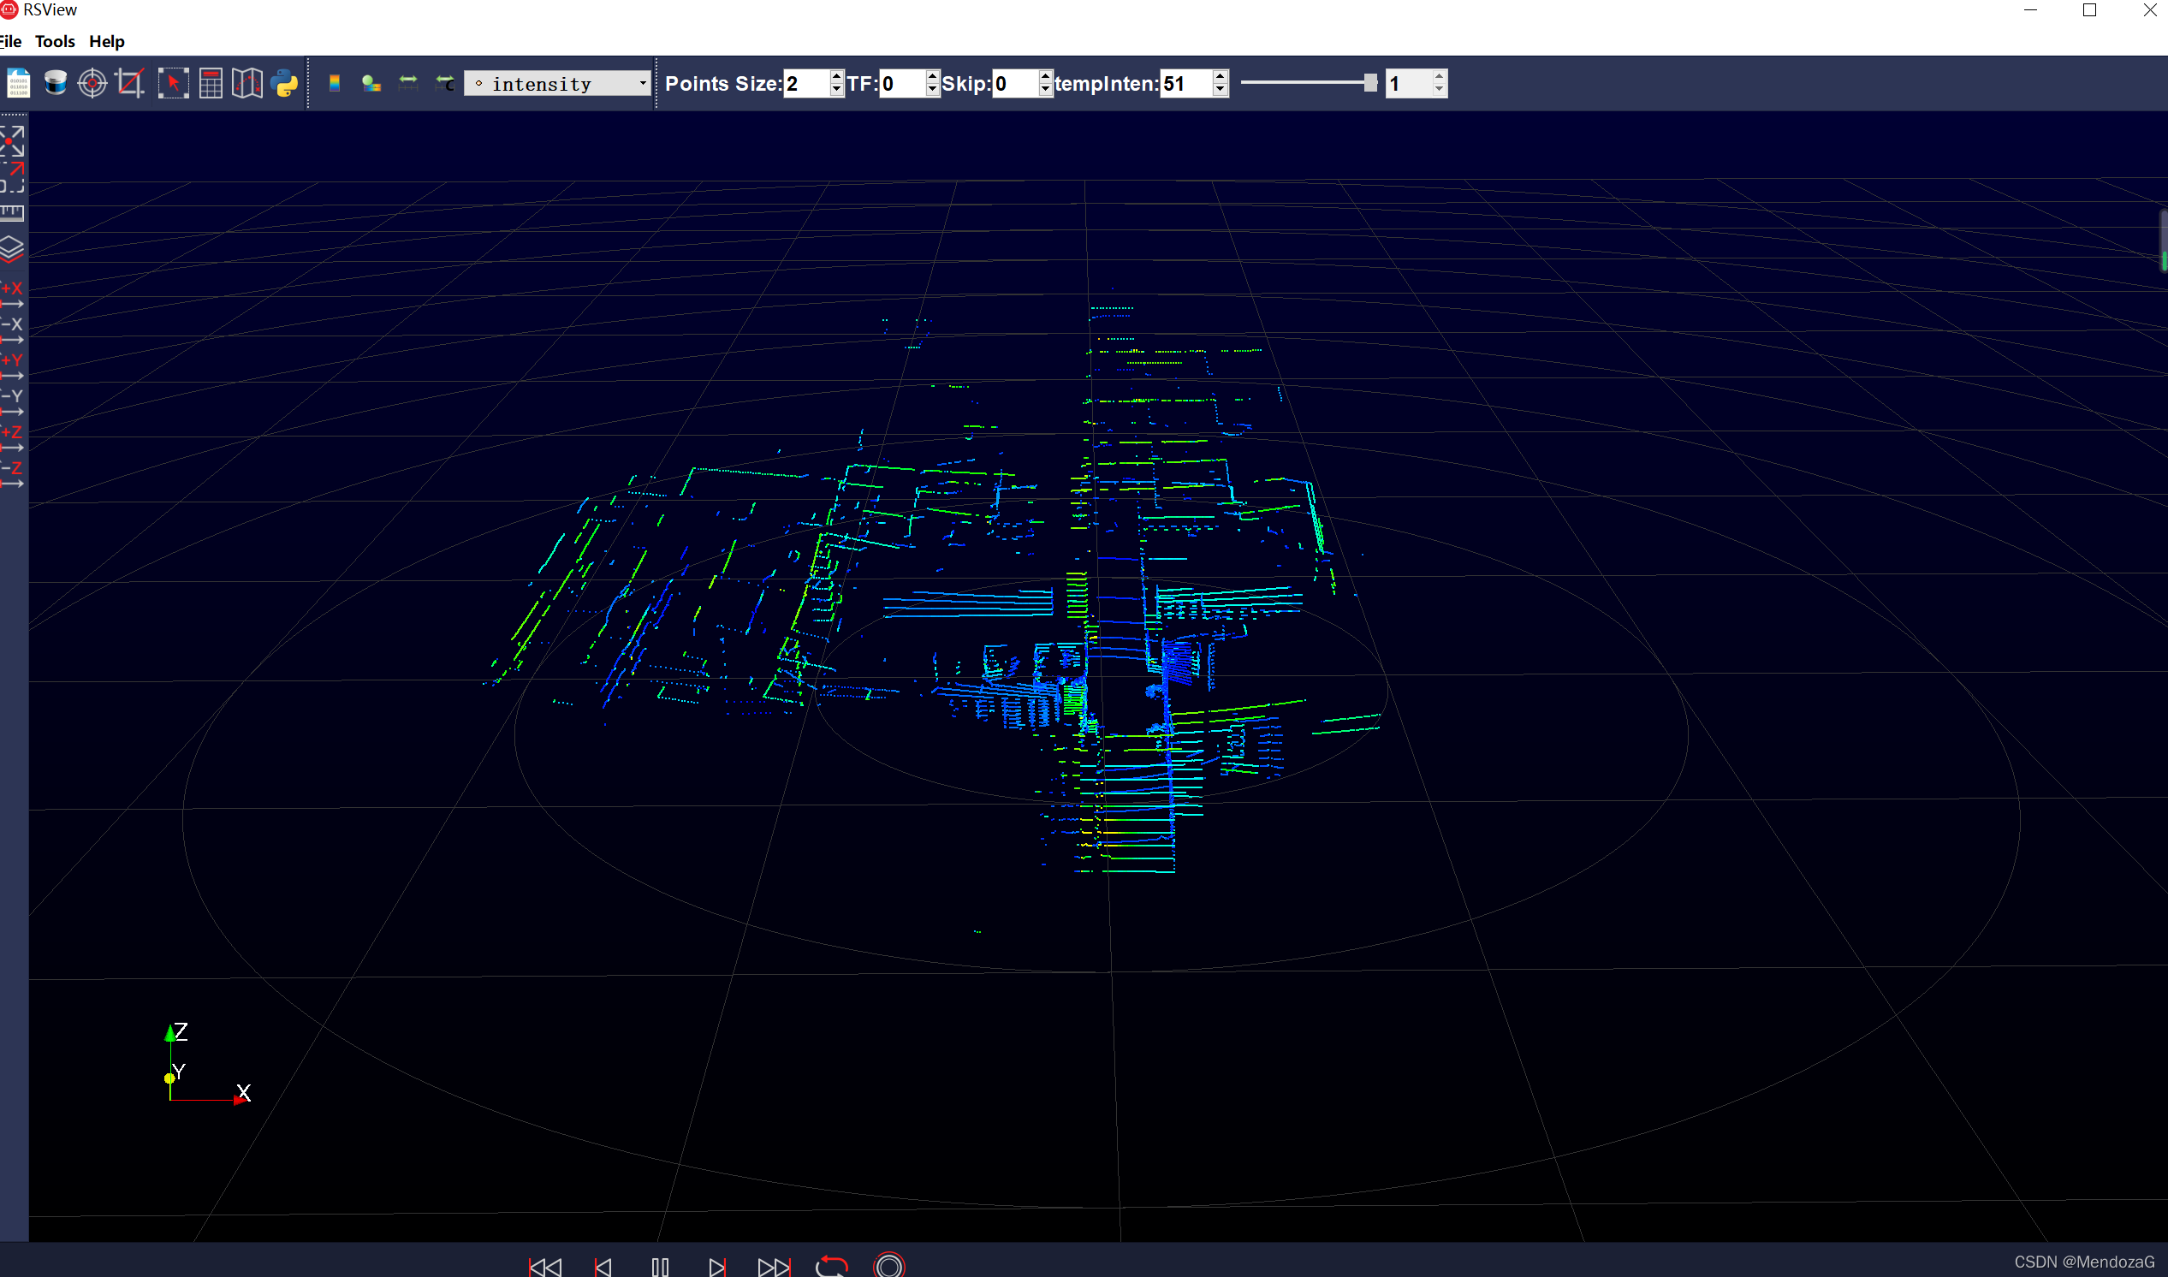2168x1277 pixels.
Task: Toggle the record button in playback bar
Action: (x=888, y=1266)
